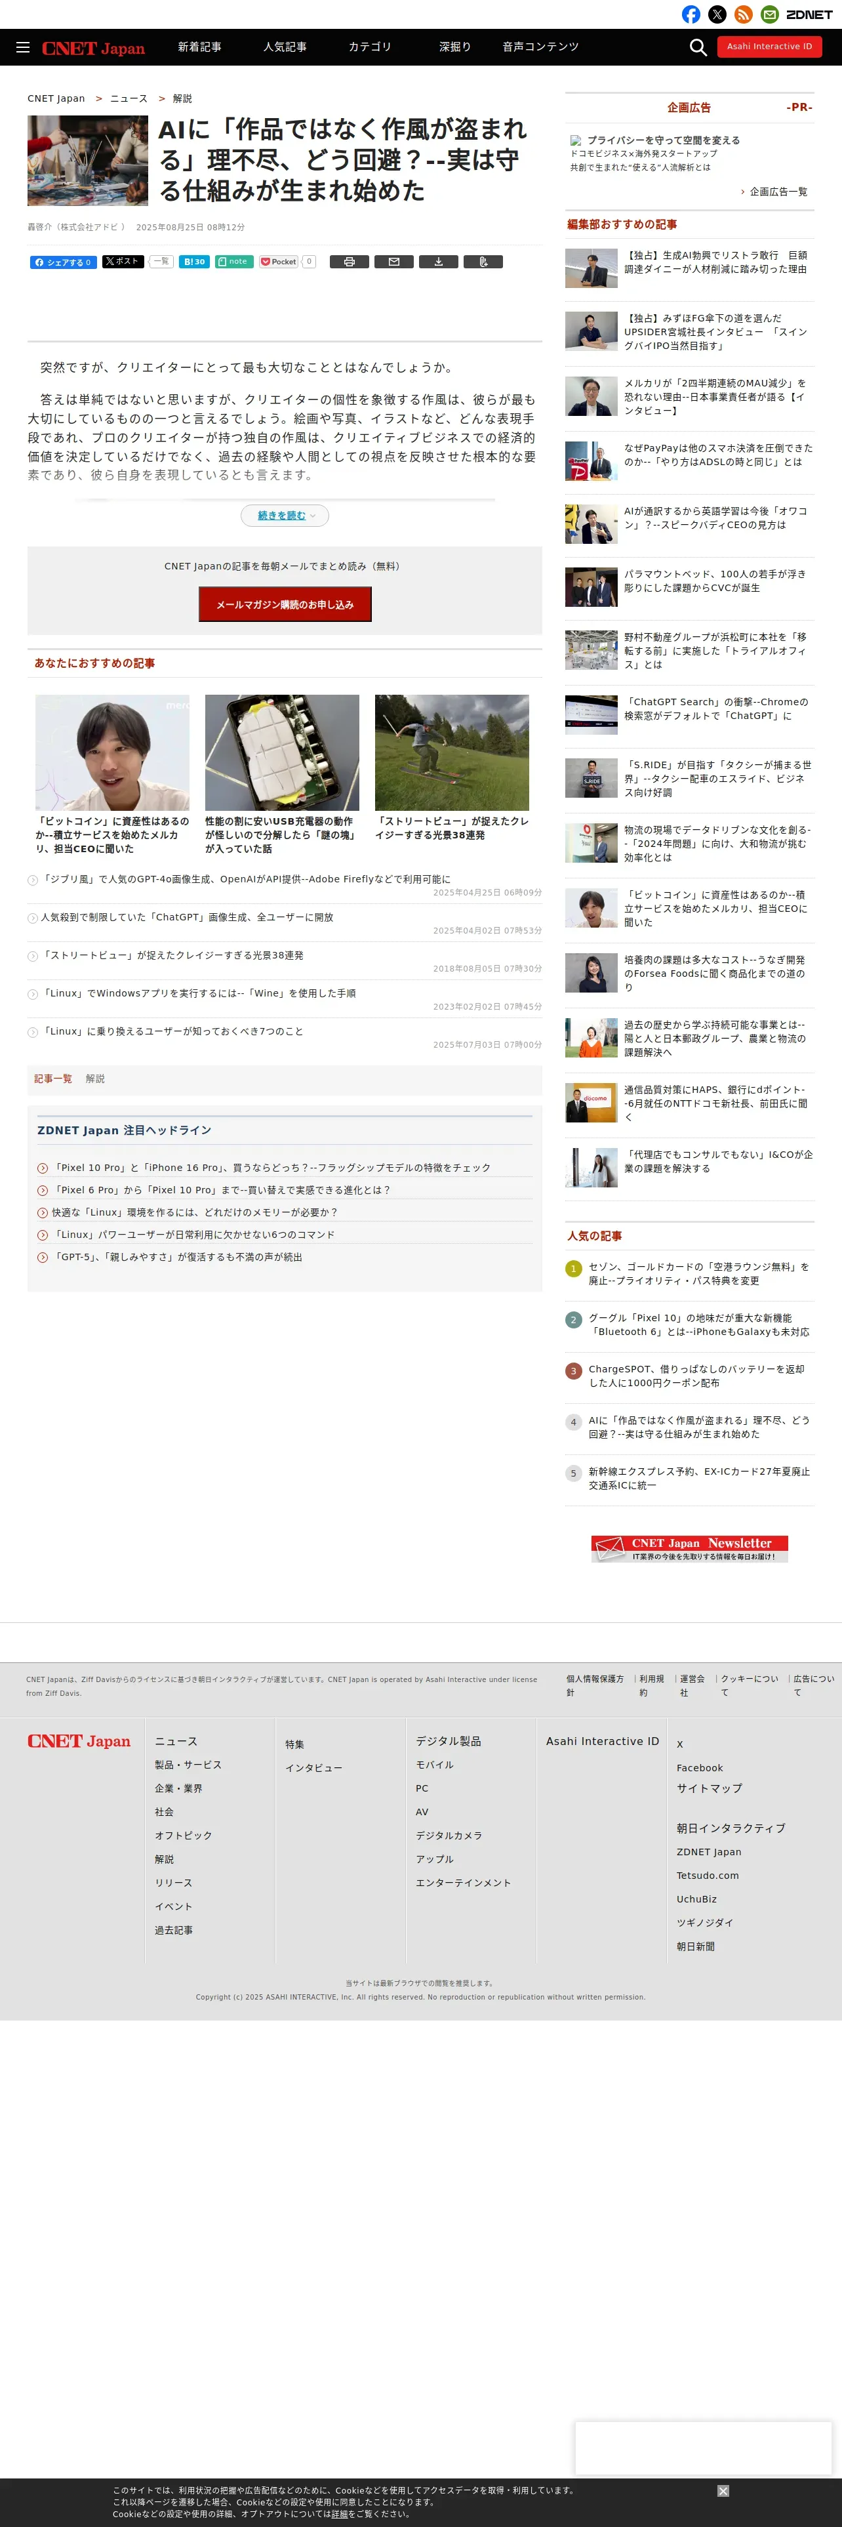Go to 解説 breadcrumb link
This screenshot has width=842, height=2527.
182,99
